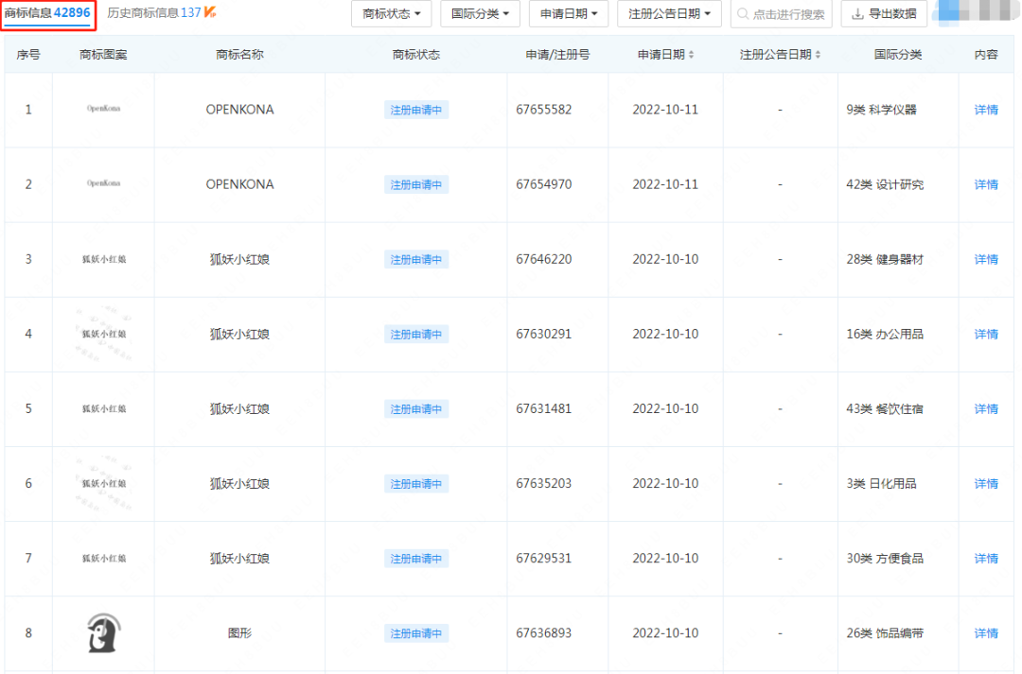Open 详情 link for 16类 办公用品 row

[986, 335]
